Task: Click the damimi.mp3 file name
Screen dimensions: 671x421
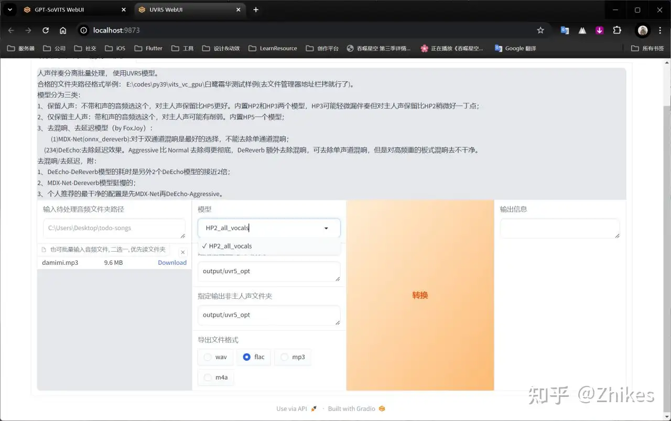Action: tap(60, 263)
